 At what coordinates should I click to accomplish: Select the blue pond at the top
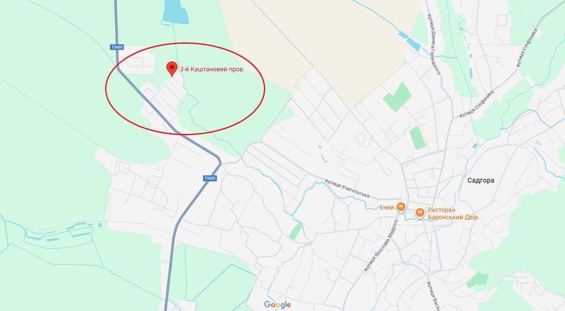176,12
